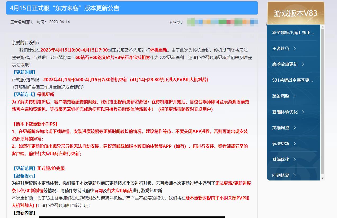Click the 【更新内容】 heading

(24, 213)
